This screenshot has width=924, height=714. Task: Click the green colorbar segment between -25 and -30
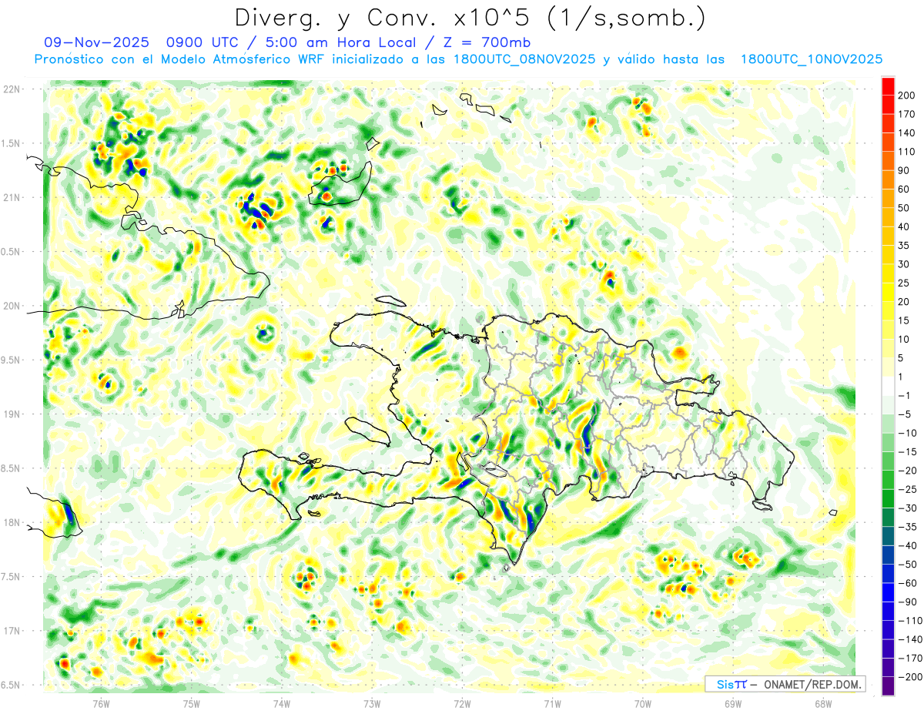click(x=888, y=498)
